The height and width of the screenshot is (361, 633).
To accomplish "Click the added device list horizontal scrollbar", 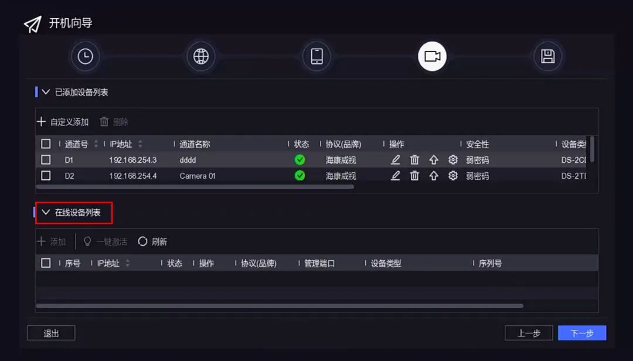I will coord(195,187).
